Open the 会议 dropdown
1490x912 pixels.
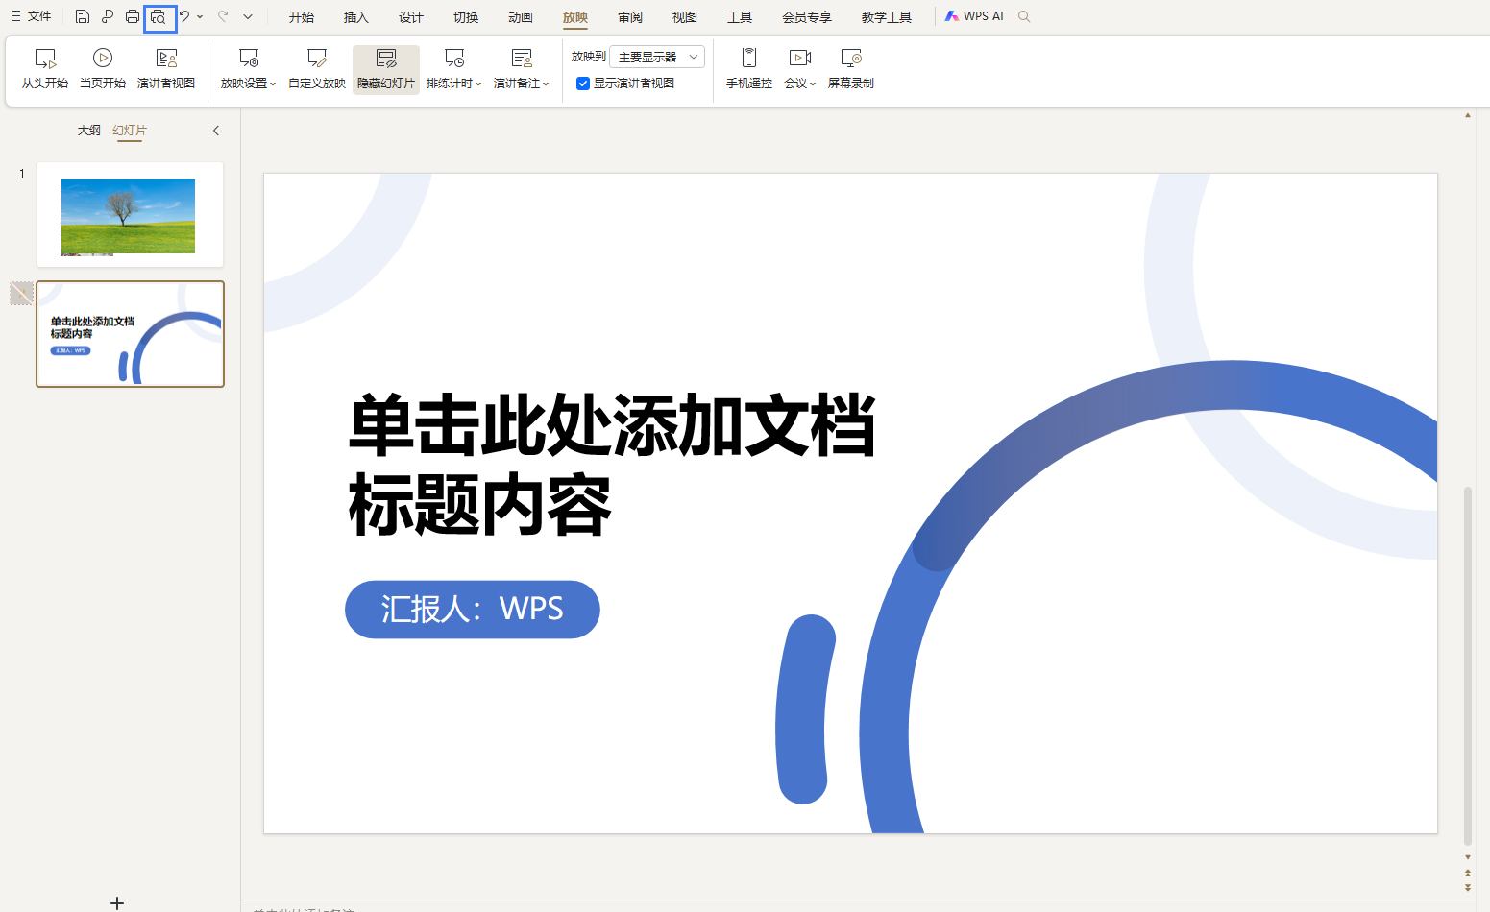pos(800,69)
